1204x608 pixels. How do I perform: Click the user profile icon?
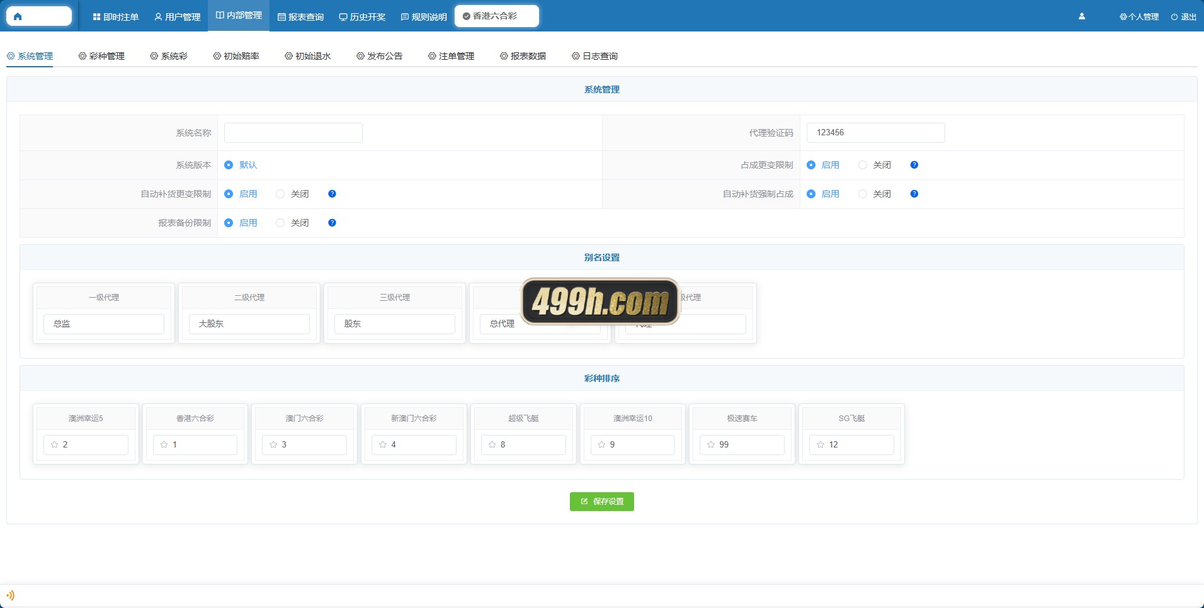[x=1082, y=16]
